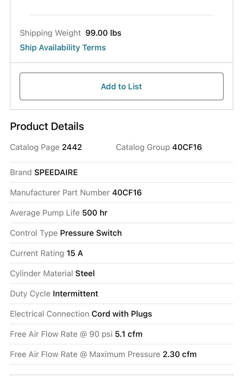Click the 2.30 cfm Maximum Pressure value

click(x=180, y=354)
